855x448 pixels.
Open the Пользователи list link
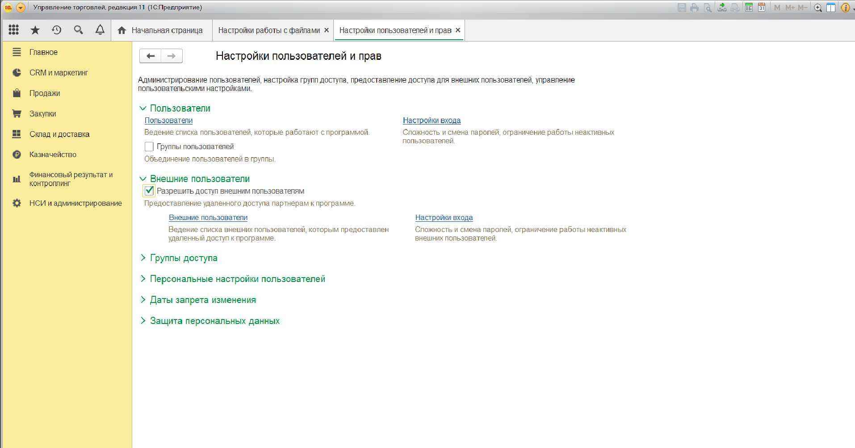(x=168, y=120)
